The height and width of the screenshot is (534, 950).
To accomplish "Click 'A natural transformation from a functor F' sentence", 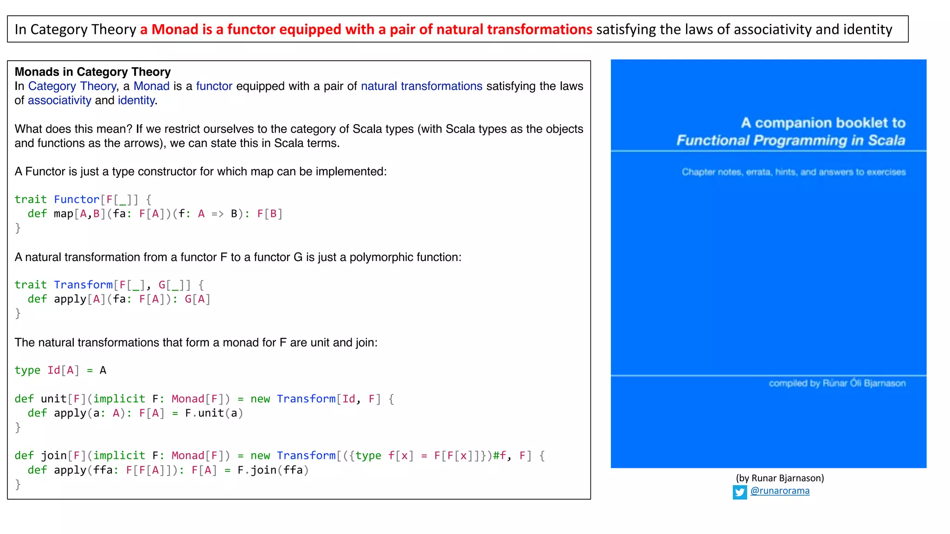I will [x=238, y=257].
